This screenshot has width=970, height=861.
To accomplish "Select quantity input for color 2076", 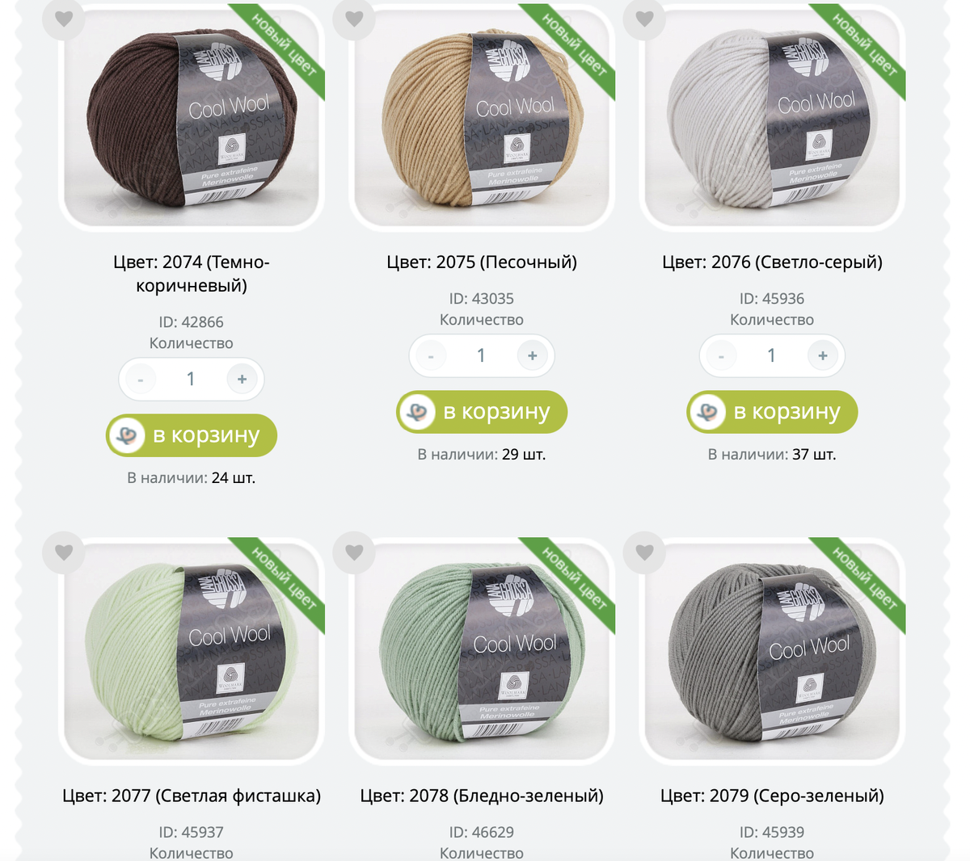I will click(771, 355).
